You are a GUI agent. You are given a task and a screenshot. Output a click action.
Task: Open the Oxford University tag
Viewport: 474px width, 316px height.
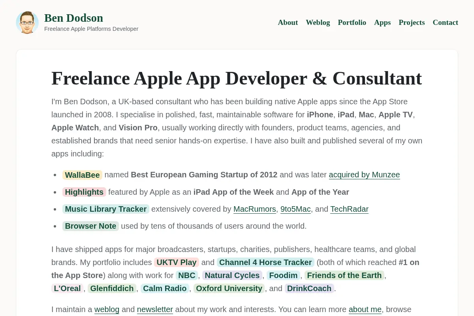click(229, 288)
